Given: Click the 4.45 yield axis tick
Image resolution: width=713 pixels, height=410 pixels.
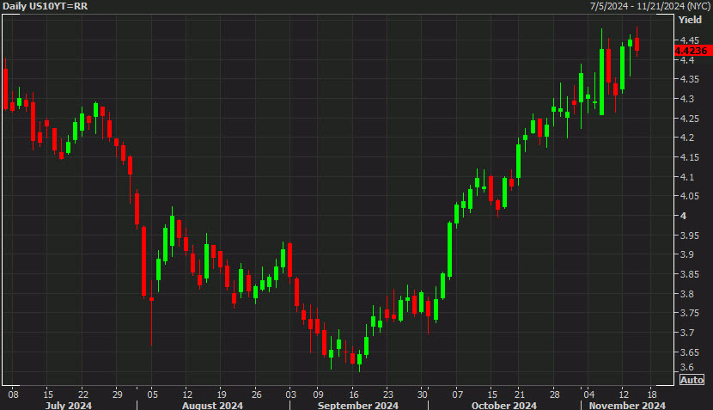Looking at the screenshot, I should pos(689,40).
